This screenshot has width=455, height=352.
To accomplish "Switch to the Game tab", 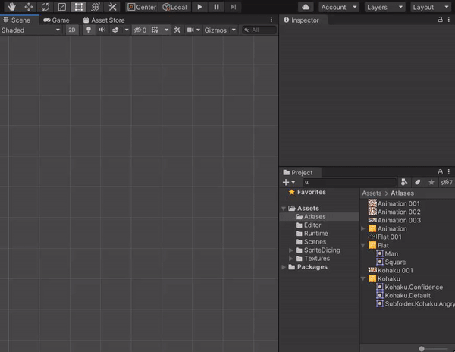I will point(56,20).
